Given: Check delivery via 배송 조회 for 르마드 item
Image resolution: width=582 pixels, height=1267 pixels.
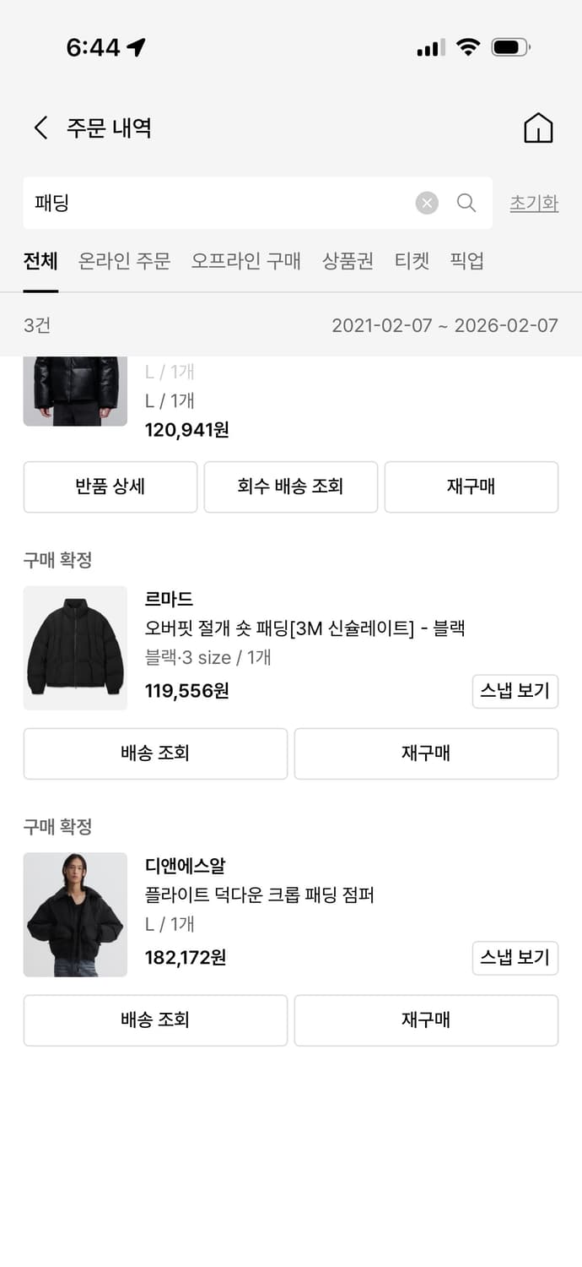Looking at the screenshot, I should point(155,753).
